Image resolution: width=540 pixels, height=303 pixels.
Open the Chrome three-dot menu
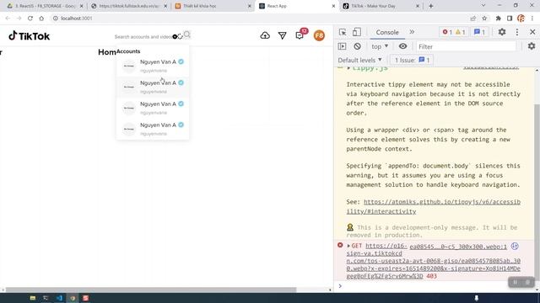point(532,19)
